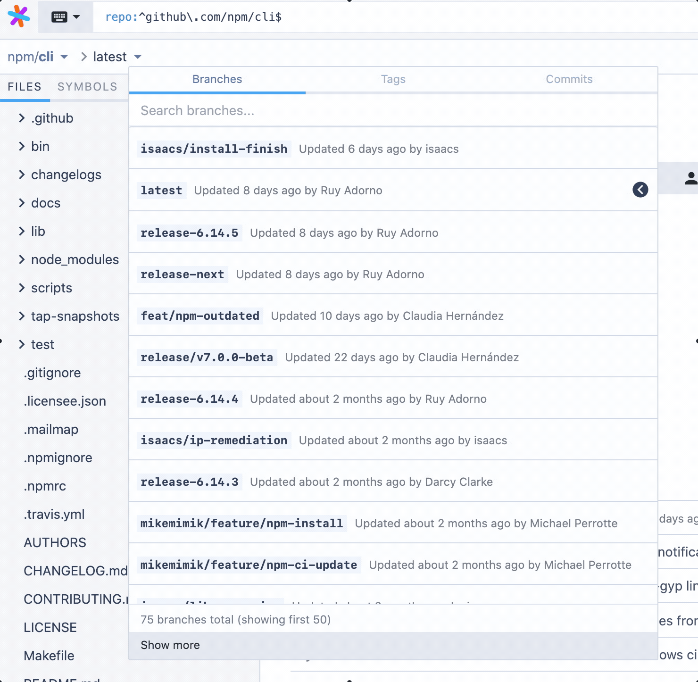Viewport: 698px width, 682px height.
Task: Select the release-6.14.4 branch
Action: point(393,399)
